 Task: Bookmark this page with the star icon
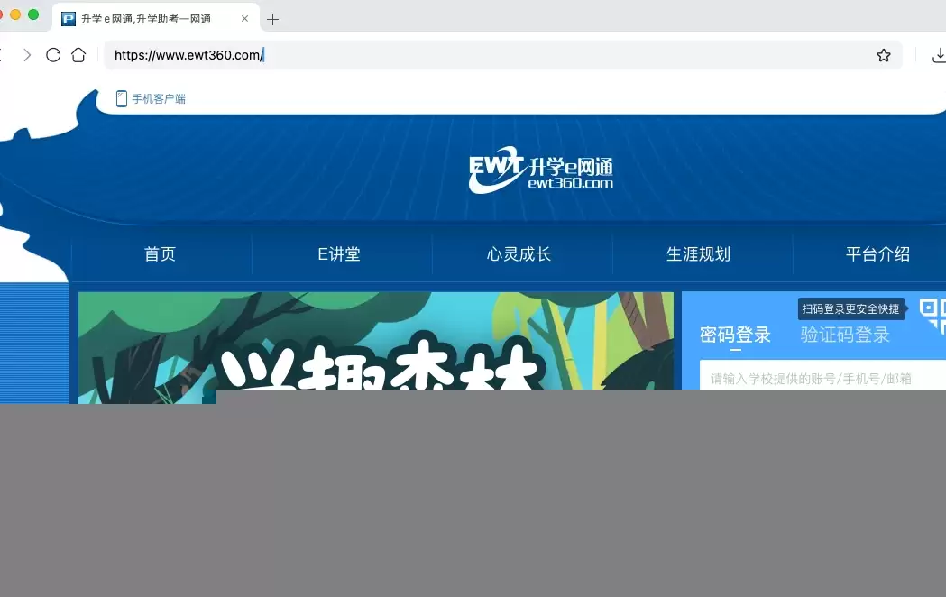pos(883,56)
